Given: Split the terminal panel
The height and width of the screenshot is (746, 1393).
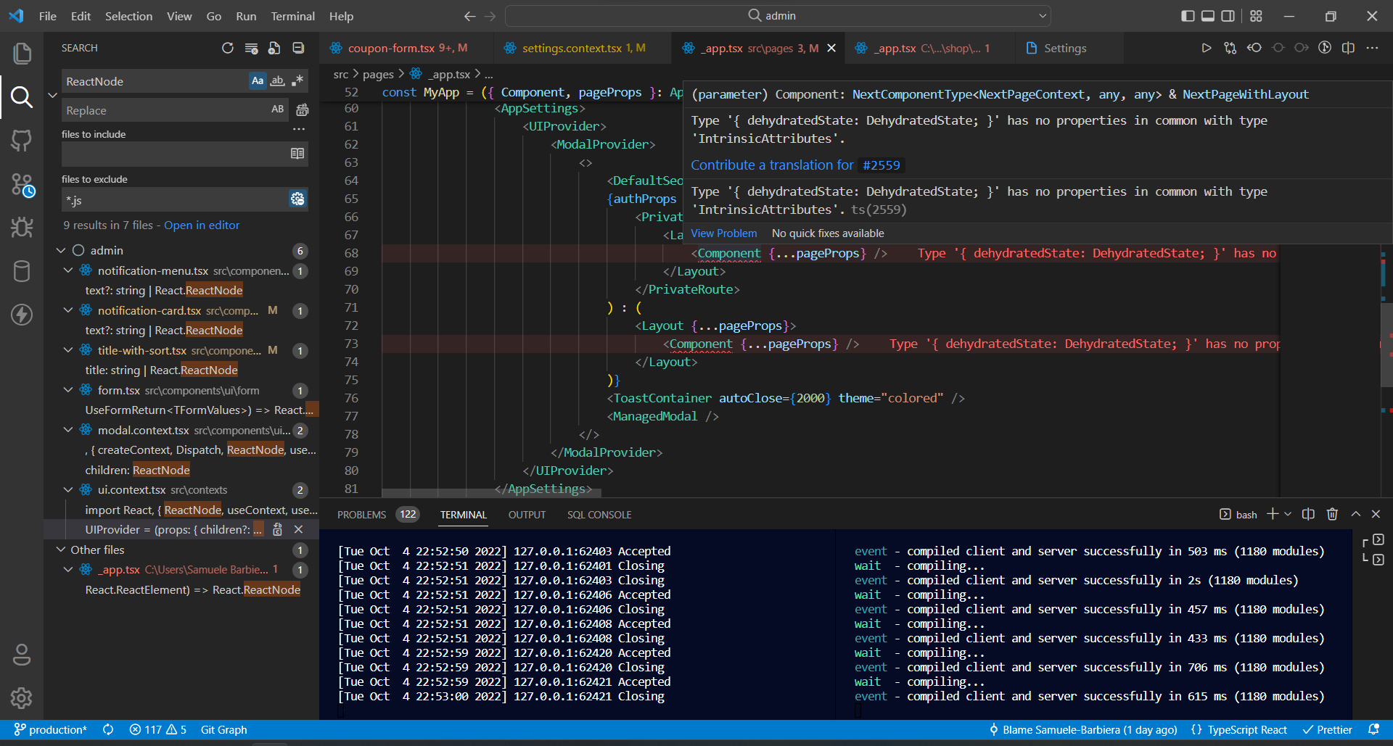Looking at the screenshot, I should click(x=1308, y=514).
